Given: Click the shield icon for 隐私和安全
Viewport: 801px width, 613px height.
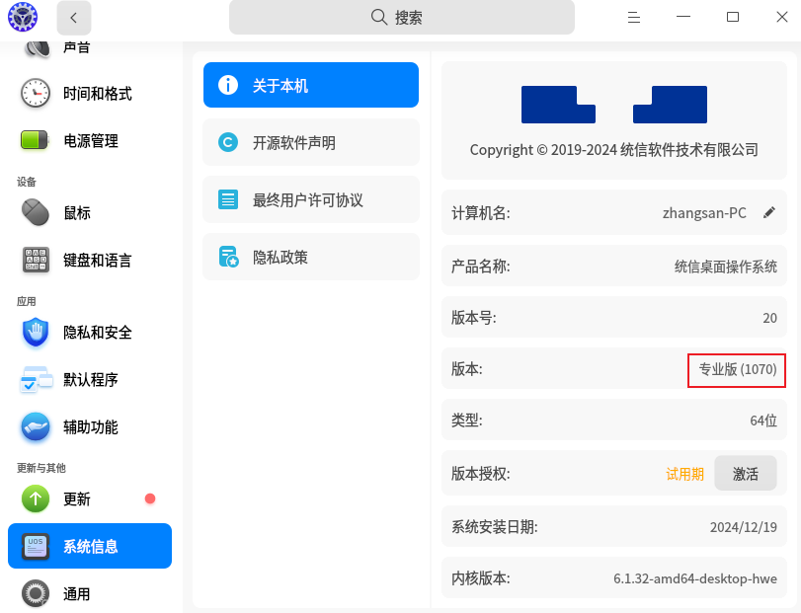Looking at the screenshot, I should click(36, 333).
